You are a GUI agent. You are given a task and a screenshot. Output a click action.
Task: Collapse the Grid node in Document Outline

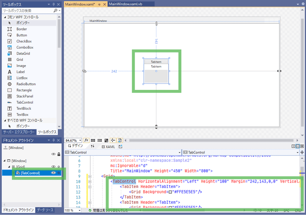tap(9, 167)
